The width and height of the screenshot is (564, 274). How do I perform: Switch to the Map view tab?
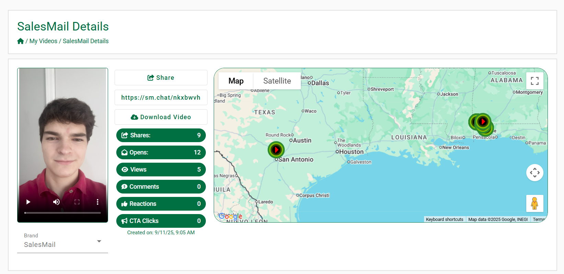click(236, 81)
